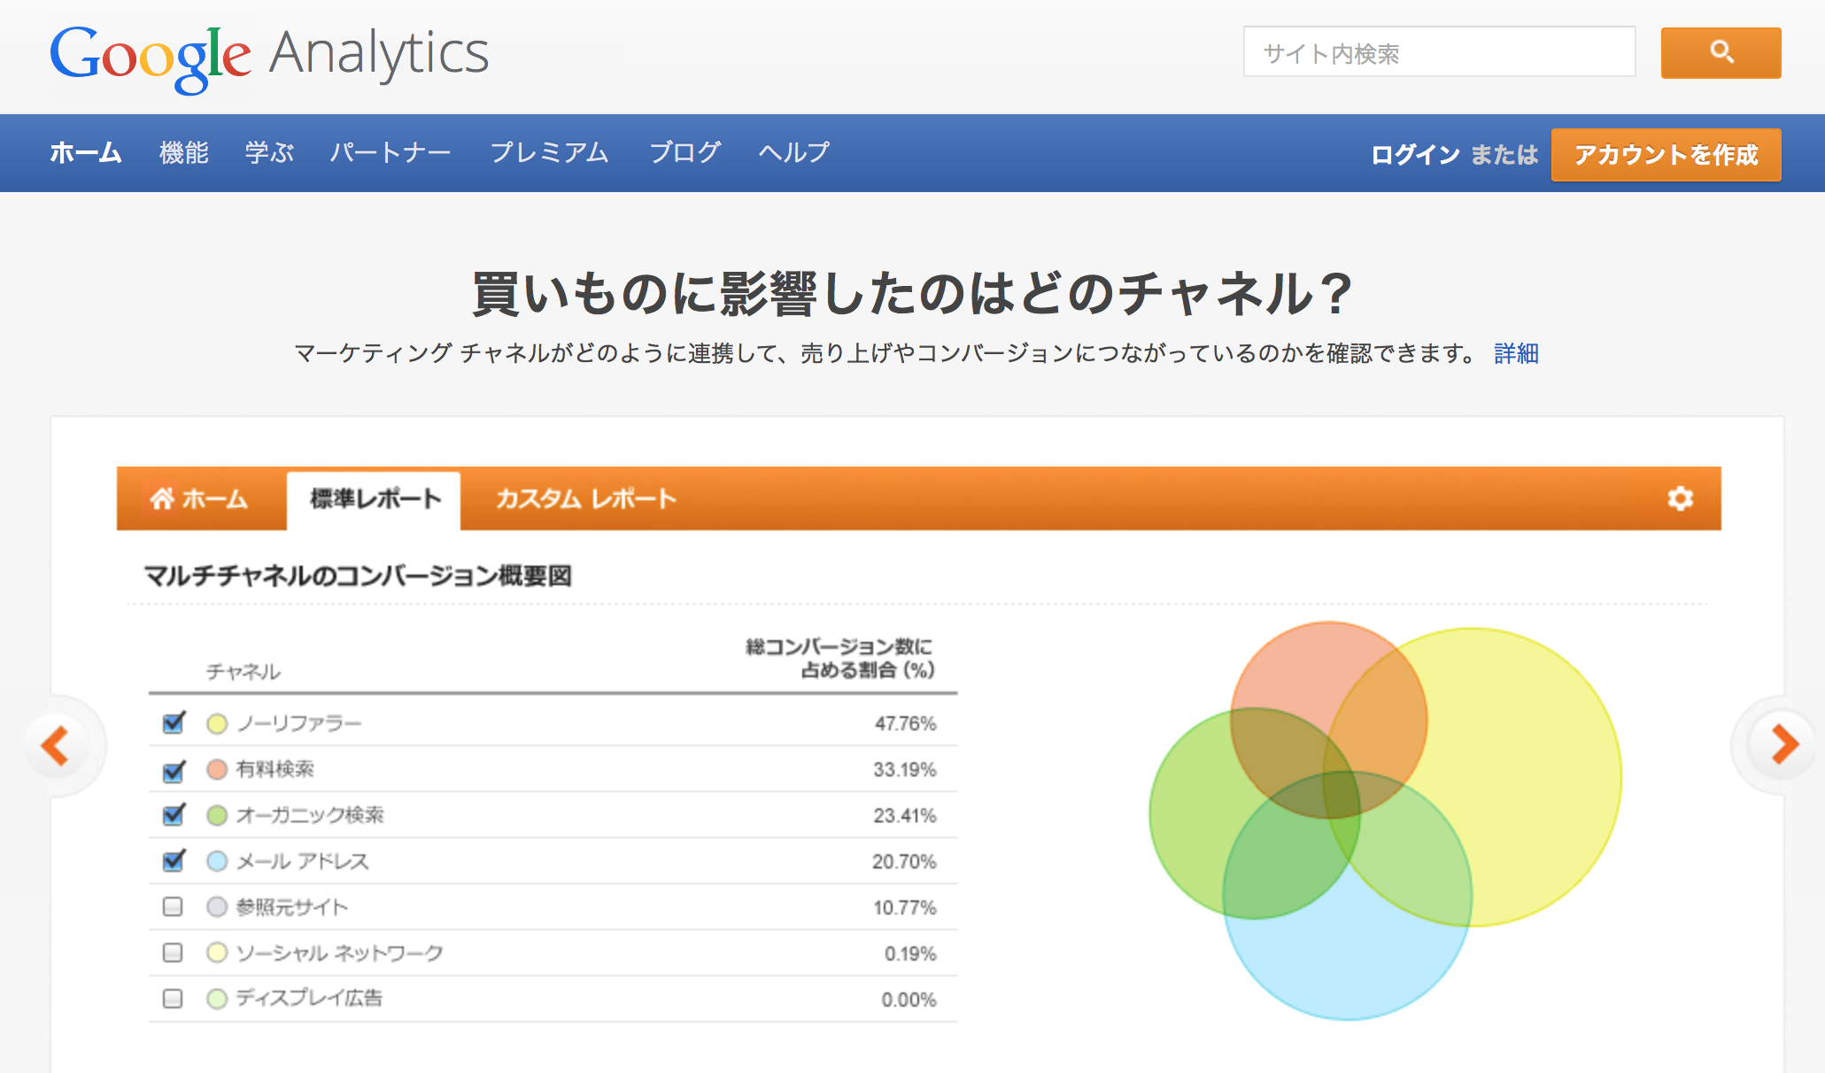This screenshot has width=1825, height=1073.
Task: Click the メール アドレス channel label
Action: [x=302, y=861]
